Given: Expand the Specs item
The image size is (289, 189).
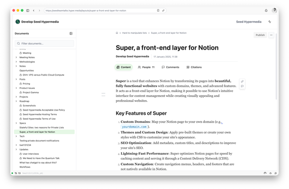Looking at the screenshot, I should [x=16, y=123].
